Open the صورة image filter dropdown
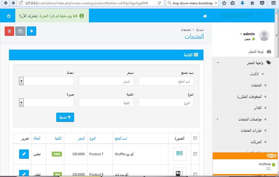The width and height of the screenshot is (279, 177). (21, 103)
